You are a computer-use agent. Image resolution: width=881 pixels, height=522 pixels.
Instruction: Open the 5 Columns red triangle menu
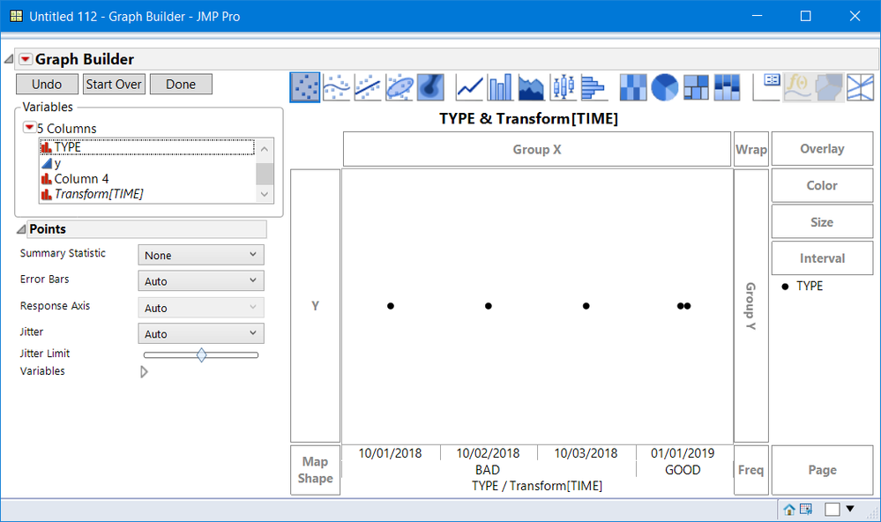pos(29,128)
